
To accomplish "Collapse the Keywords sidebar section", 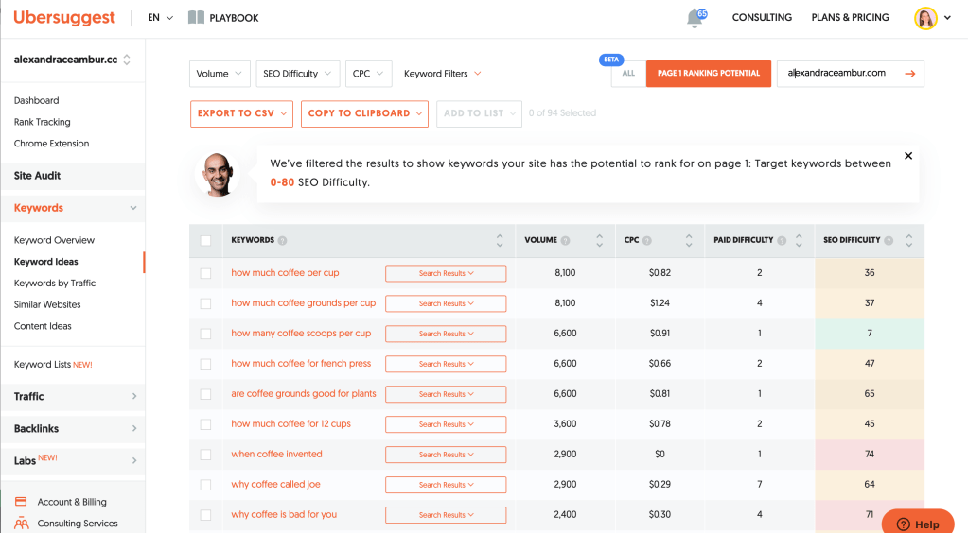I will click(73, 208).
